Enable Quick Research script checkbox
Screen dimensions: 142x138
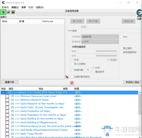click(7, 104)
